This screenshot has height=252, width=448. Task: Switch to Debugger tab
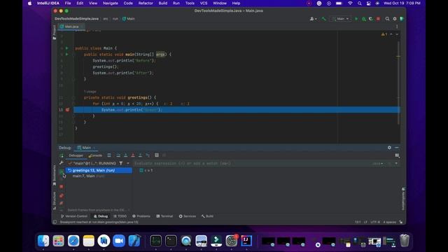pyautogui.click(x=76, y=155)
